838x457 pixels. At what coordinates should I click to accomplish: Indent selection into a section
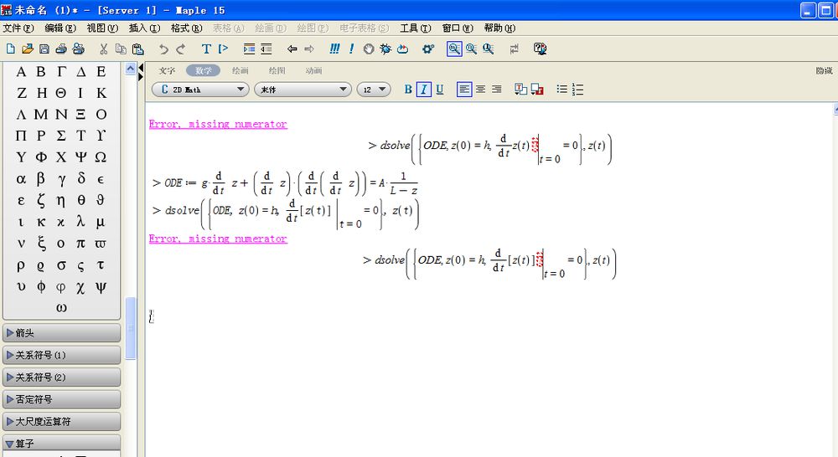tap(249, 49)
